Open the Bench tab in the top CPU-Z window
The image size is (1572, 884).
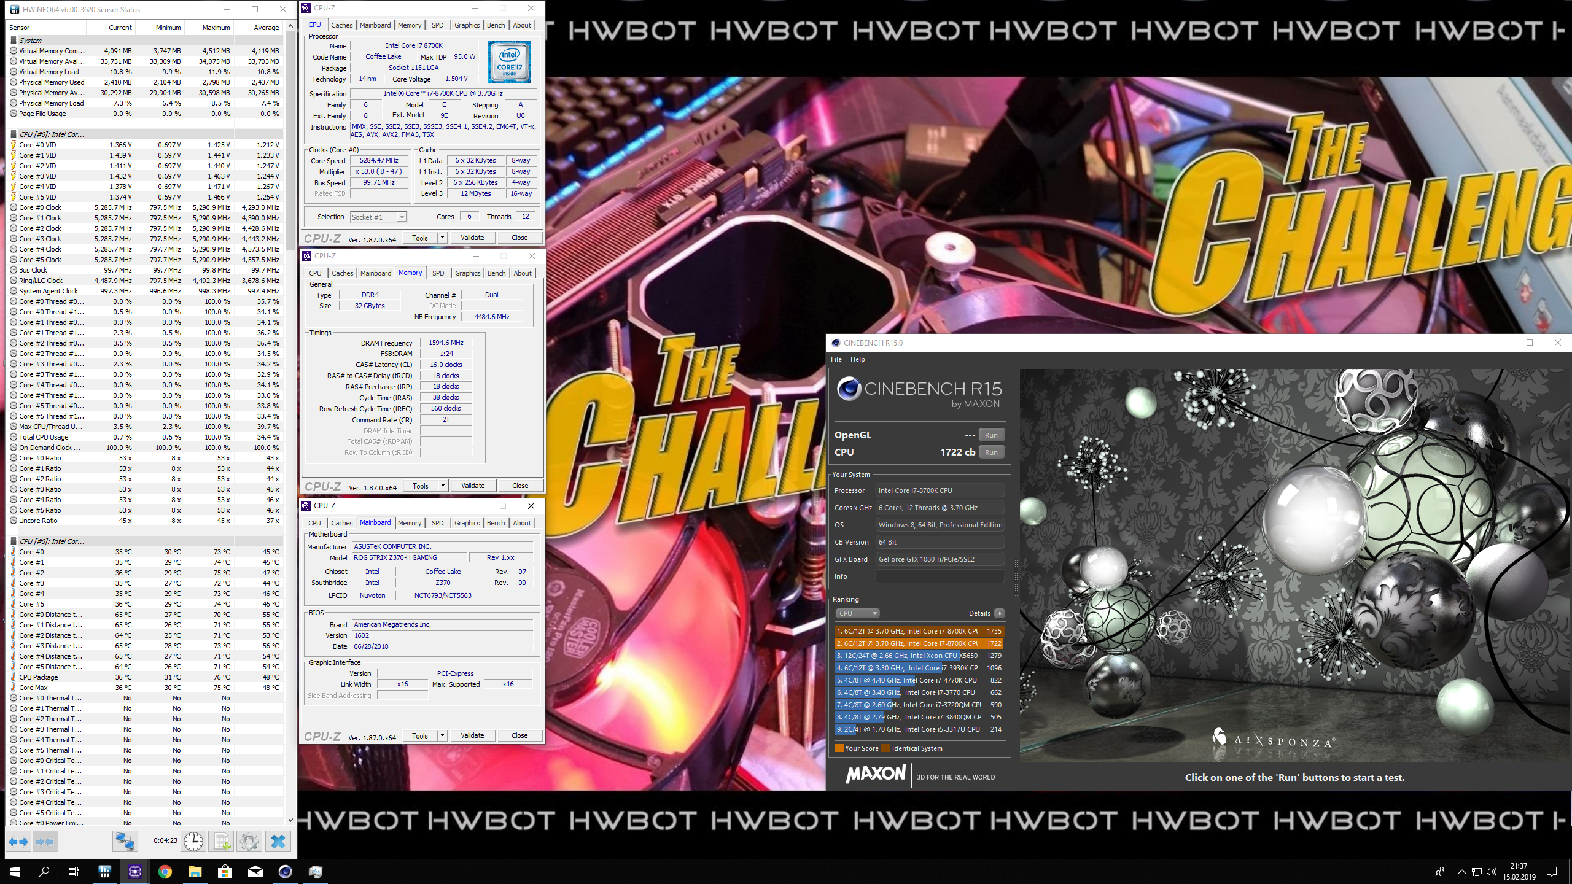[496, 25]
